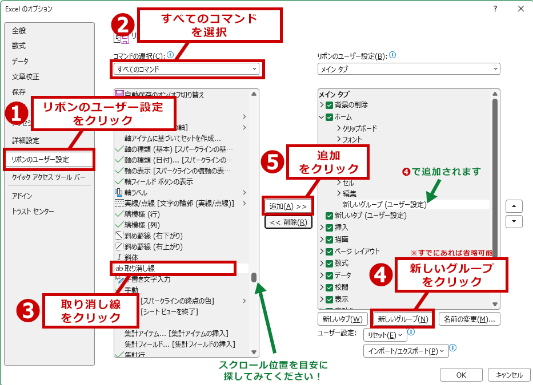Toggle the 描画 tab checkbox
The height and width of the screenshot is (385, 533).
(x=329, y=240)
